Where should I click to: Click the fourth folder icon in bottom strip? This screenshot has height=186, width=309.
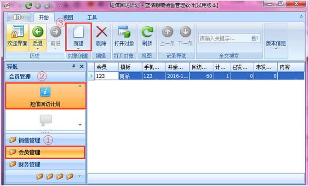[x=70, y=176]
